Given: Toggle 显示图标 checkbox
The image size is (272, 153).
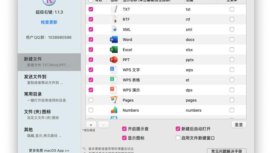Looking at the screenshot, I should pos(124,138).
